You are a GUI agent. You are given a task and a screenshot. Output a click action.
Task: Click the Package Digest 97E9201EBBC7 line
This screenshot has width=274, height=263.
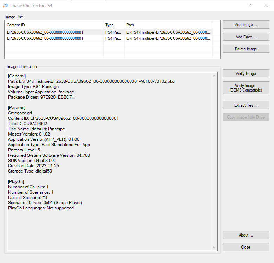[x=41, y=97]
